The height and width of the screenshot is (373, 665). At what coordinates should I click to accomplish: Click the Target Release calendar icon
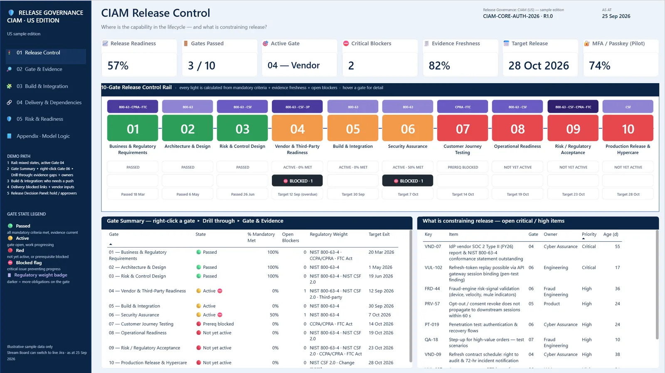[506, 44]
